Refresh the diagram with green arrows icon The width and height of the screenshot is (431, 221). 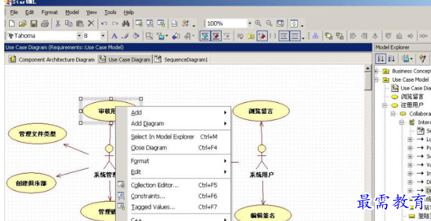tap(294, 24)
